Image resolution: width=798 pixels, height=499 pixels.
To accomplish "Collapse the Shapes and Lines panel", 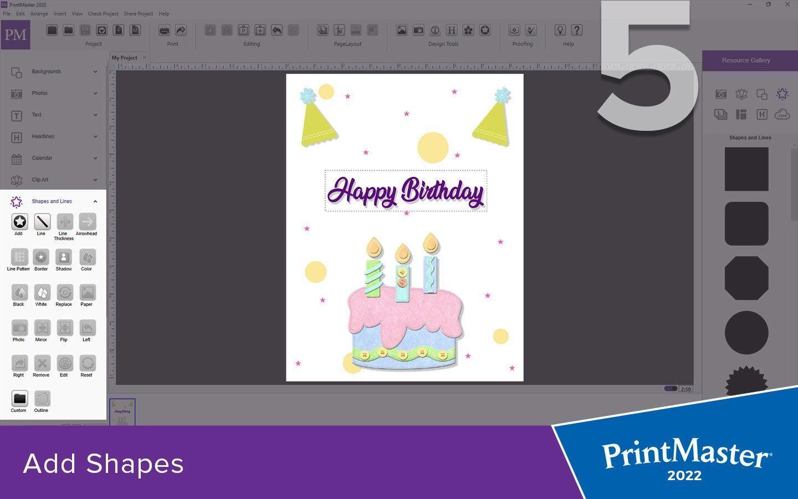I will [95, 201].
